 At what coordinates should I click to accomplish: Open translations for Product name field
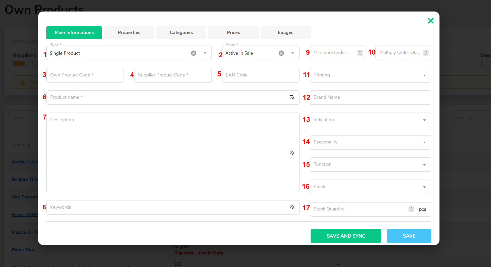coord(292,97)
